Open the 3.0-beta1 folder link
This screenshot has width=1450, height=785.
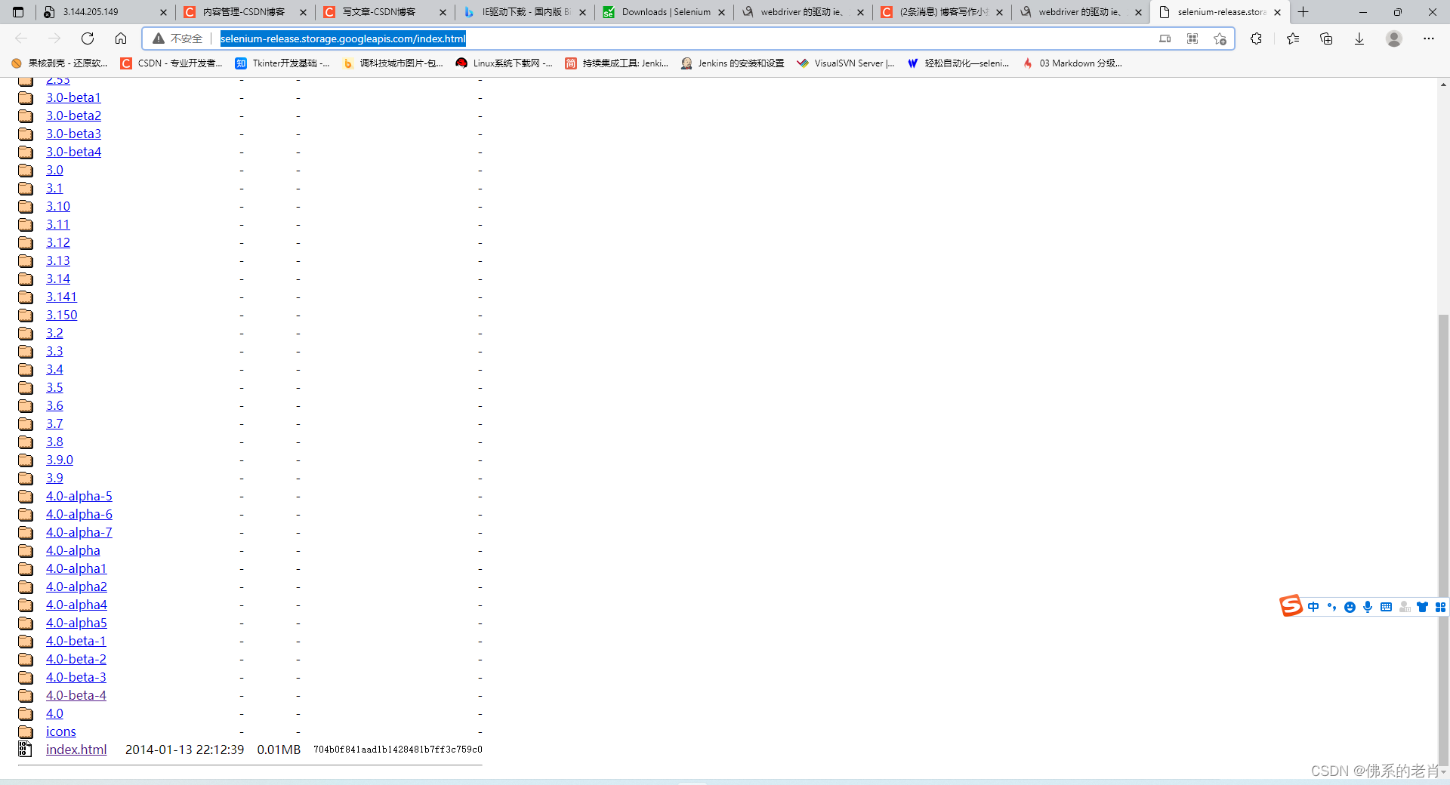[73, 97]
